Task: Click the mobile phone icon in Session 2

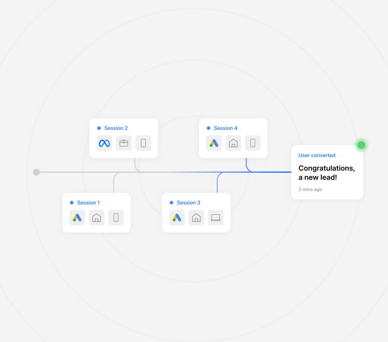Action: [143, 143]
